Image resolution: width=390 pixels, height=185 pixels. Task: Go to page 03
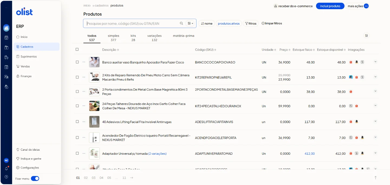[93, 178]
